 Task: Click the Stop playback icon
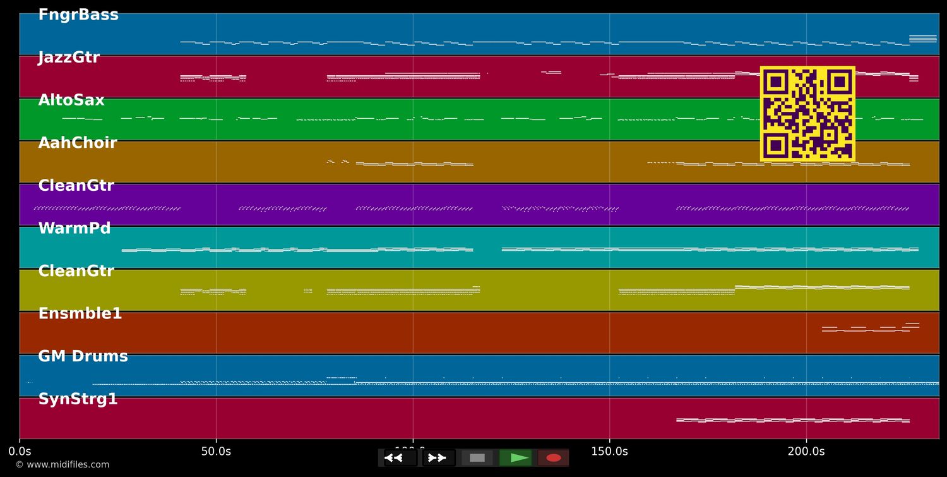(x=477, y=457)
